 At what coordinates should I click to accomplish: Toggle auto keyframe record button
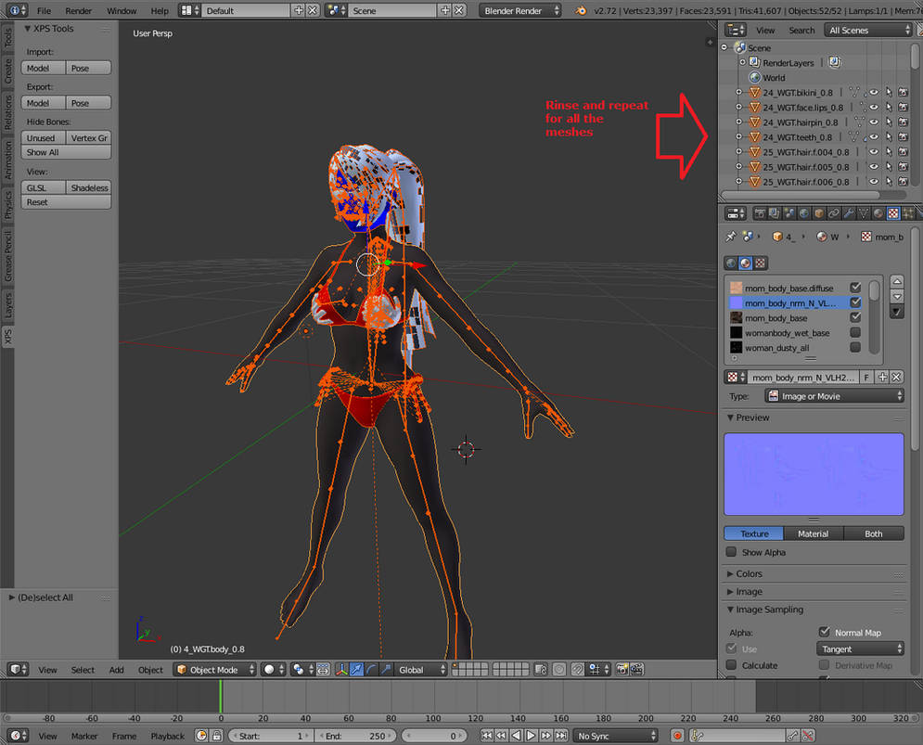(x=677, y=736)
